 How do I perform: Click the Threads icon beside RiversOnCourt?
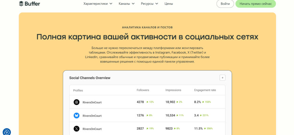point(77,102)
